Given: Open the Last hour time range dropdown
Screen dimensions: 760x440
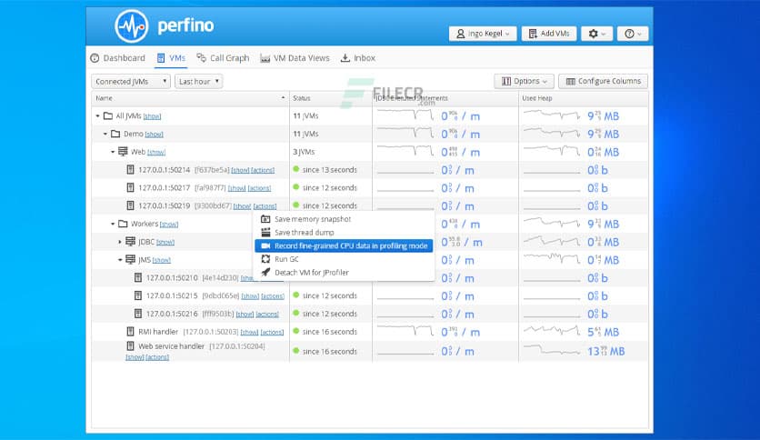Looking at the screenshot, I should pos(199,82).
